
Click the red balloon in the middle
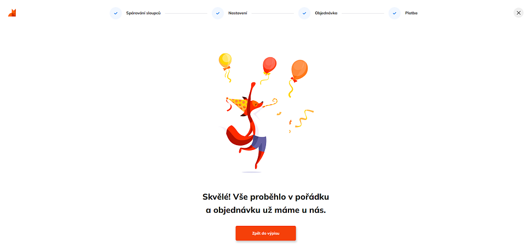[269, 66]
